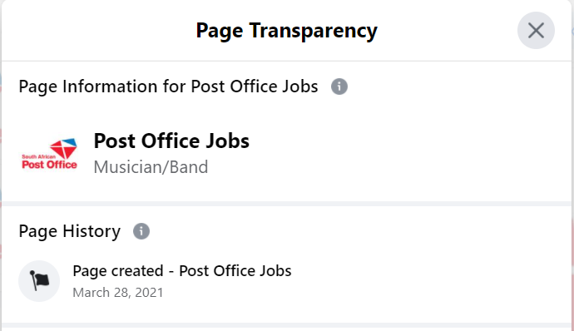The image size is (574, 331).
Task: Open the South African Post Office logo
Action: click(49, 154)
